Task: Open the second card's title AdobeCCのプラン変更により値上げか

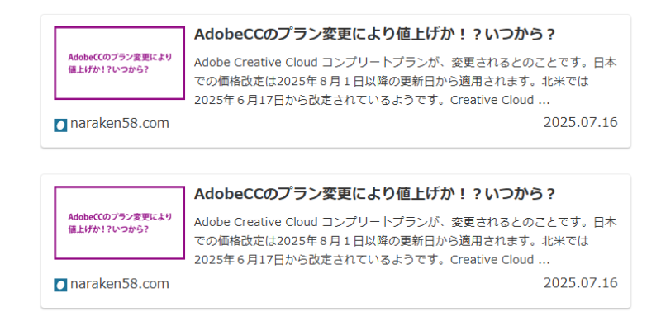Action: coord(374,194)
